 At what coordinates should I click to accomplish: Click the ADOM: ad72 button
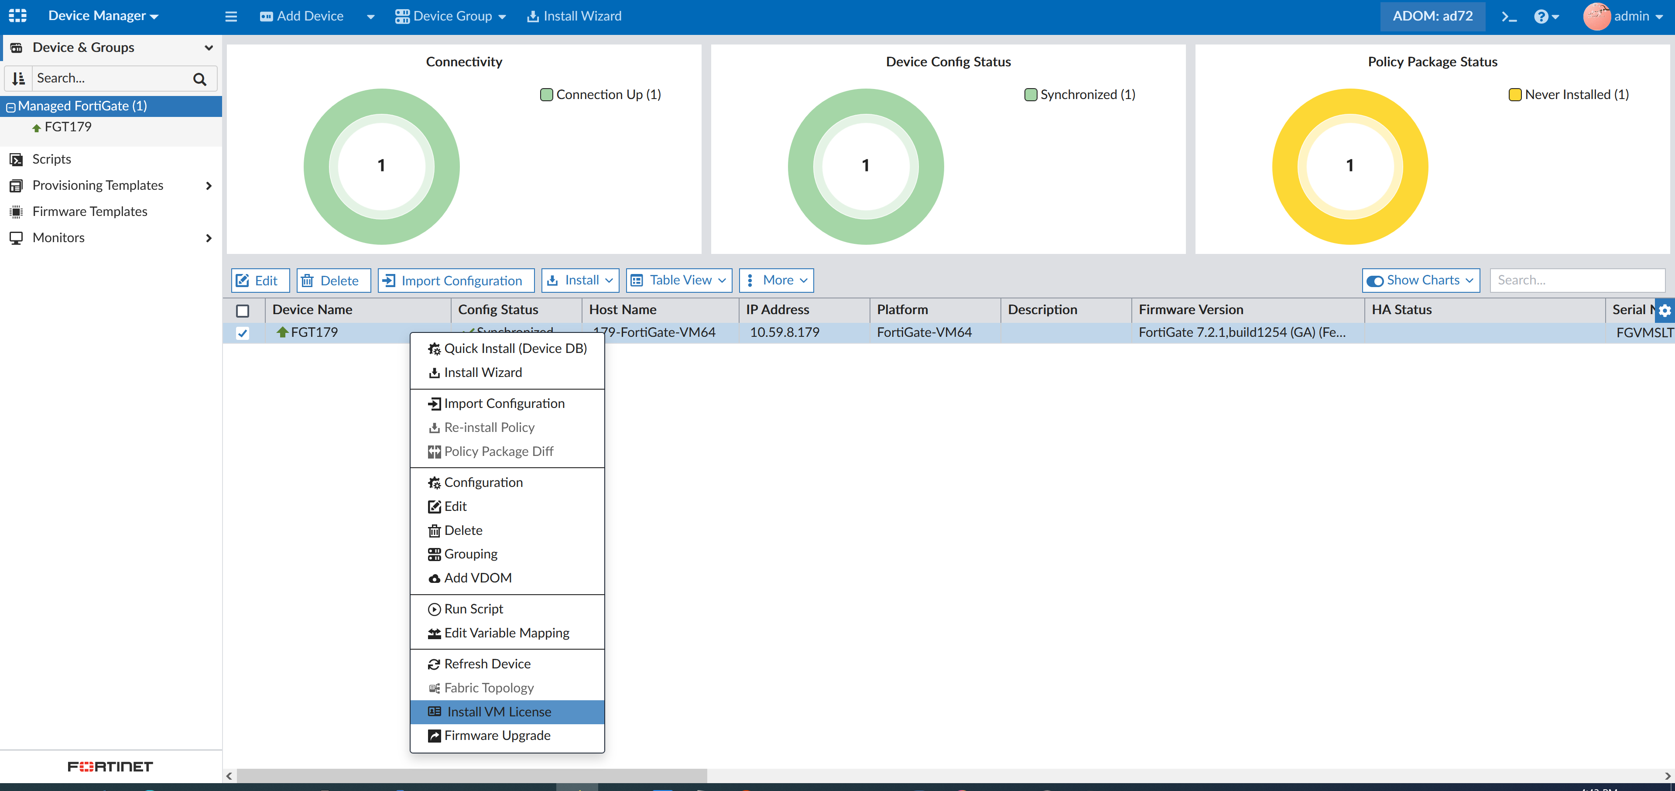pyautogui.click(x=1432, y=16)
